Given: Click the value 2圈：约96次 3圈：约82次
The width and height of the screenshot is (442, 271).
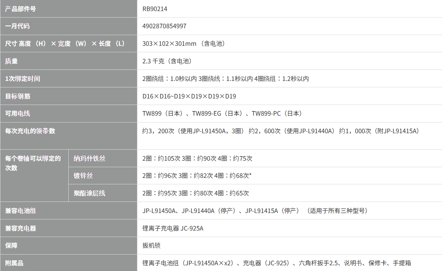Looking at the screenshot, I should pos(197,176).
